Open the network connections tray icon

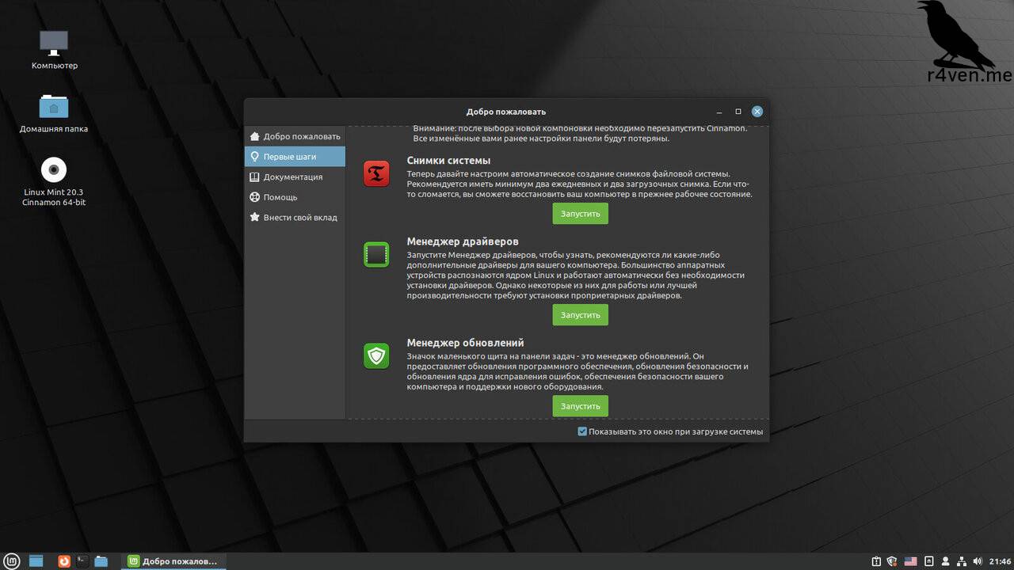point(962,561)
